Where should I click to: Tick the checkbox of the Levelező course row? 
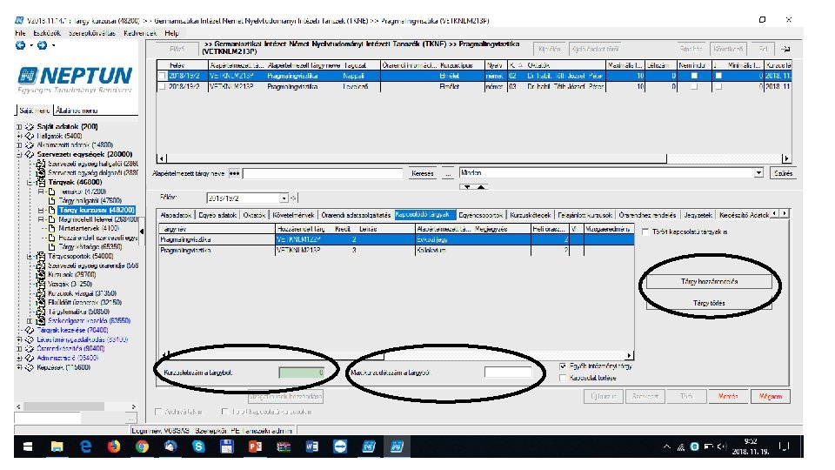click(162, 86)
